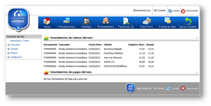Open Socio Asisten. via the green arrow icon
This screenshot has width=211, height=106.
click(188, 21)
